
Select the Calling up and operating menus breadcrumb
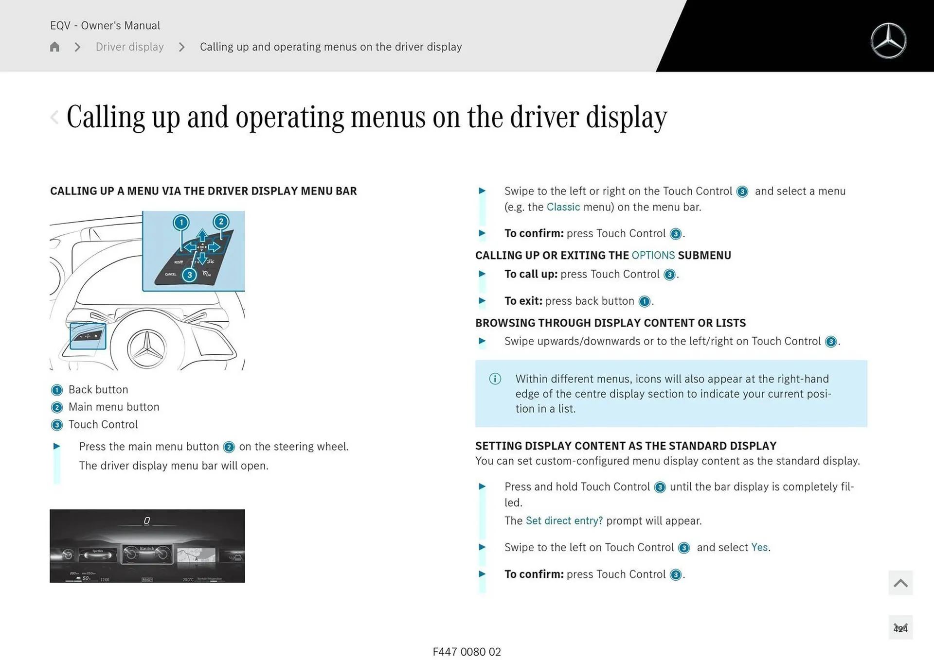(331, 47)
